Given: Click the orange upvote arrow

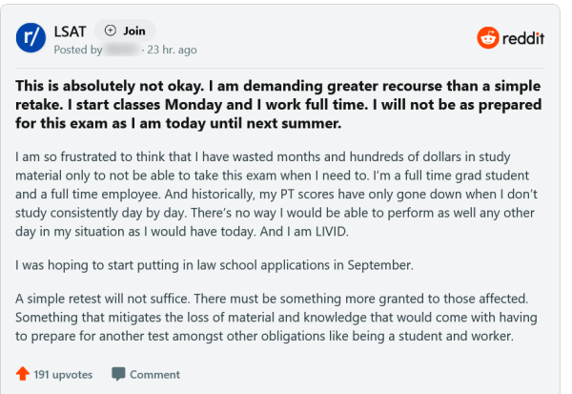Looking at the screenshot, I should click(x=23, y=374).
